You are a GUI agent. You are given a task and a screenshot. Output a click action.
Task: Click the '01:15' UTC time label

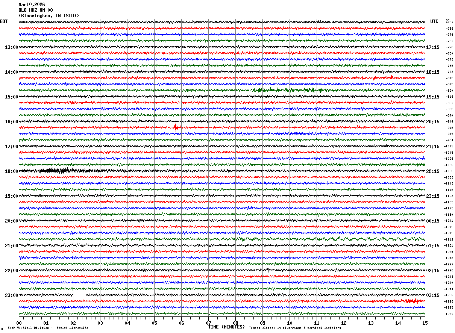433,246
